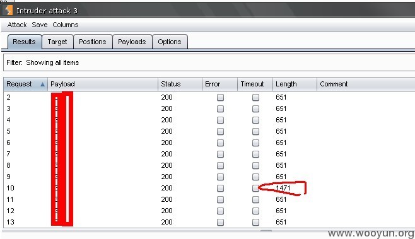Viewport: 415px width, 239px height.
Task: Toggle Error checkbox for request 10
Action: (220, 189)
